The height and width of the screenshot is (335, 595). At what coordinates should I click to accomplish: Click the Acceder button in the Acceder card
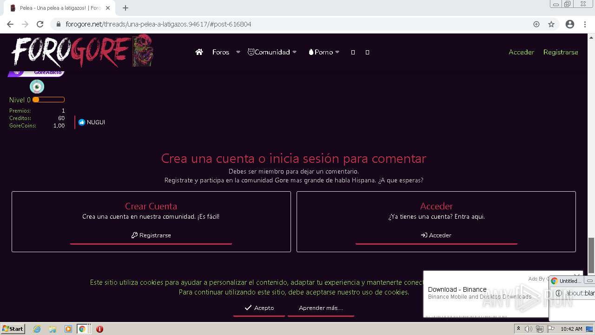pyautogui.click(x=436, y=235)
